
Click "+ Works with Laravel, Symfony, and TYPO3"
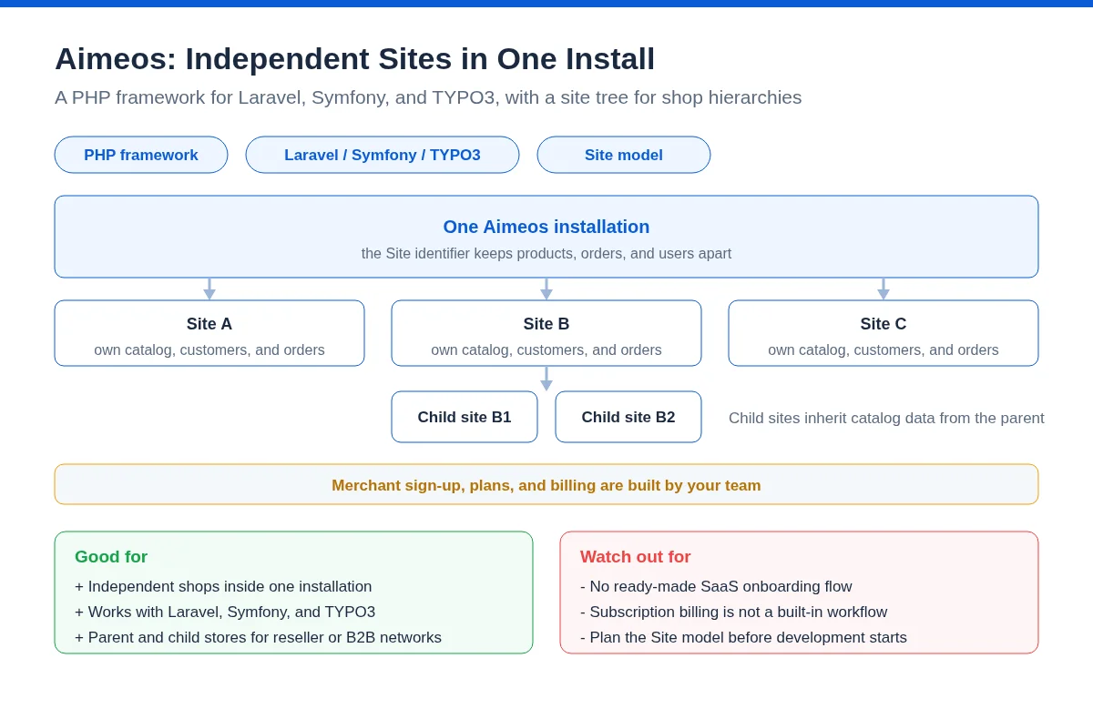225,613
